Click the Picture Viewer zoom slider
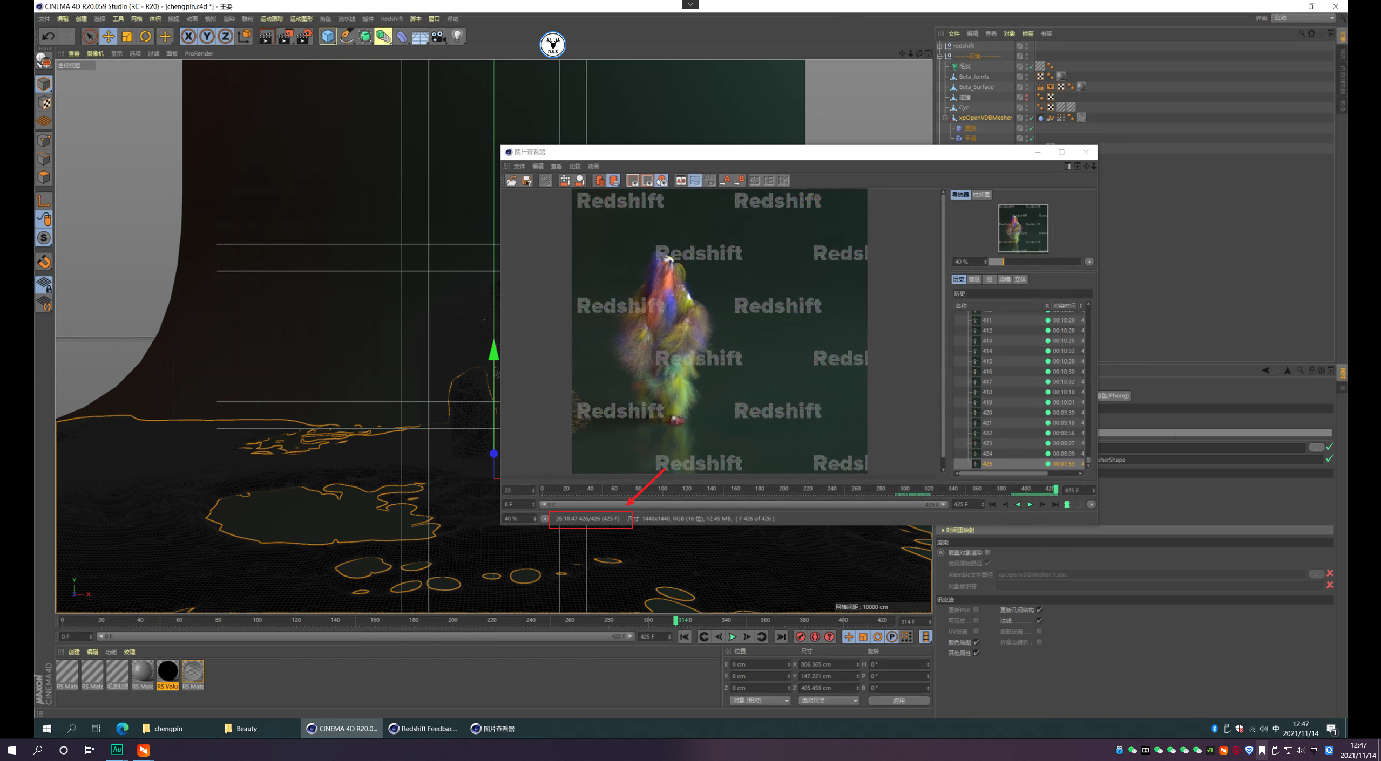 [1034, 262]
